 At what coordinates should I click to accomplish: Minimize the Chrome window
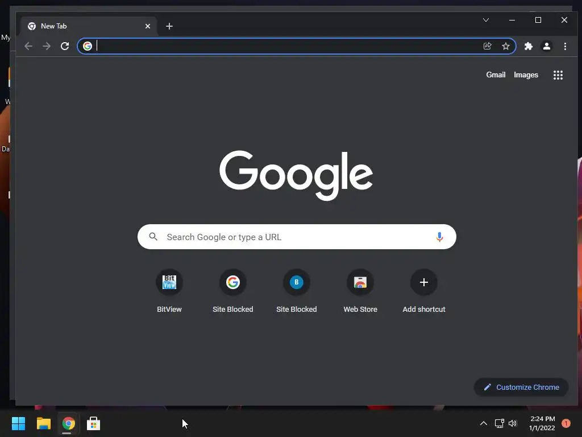click(512, 20)
